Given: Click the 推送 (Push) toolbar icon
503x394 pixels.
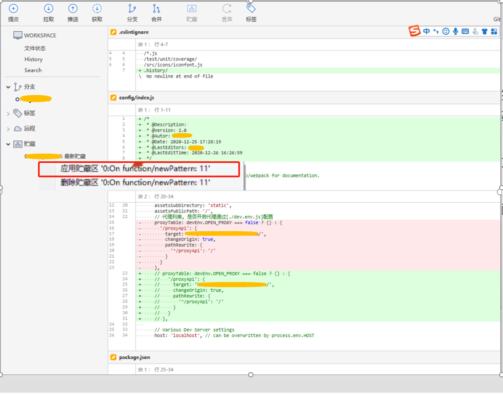Looking at the screenshot, I should point(73,12).
